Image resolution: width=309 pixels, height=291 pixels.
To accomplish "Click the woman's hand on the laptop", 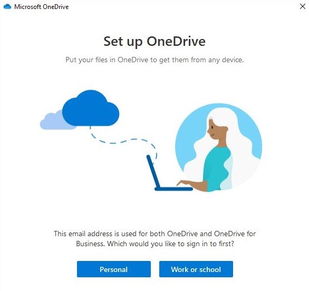I will 184,183.
